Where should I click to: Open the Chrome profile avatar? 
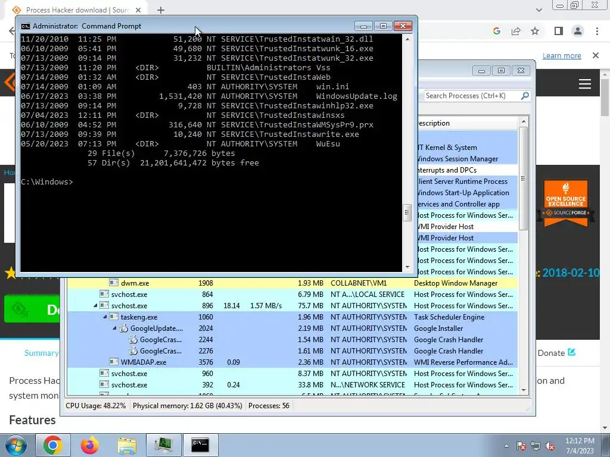coord(578,31)
